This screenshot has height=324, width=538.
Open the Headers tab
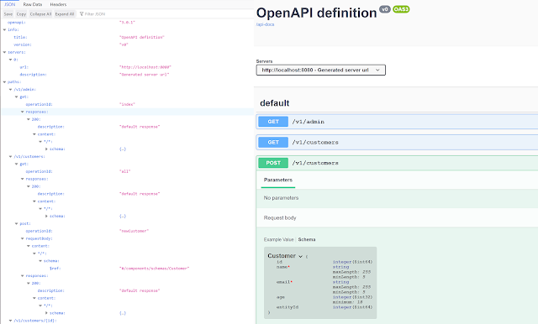[58, 4]
